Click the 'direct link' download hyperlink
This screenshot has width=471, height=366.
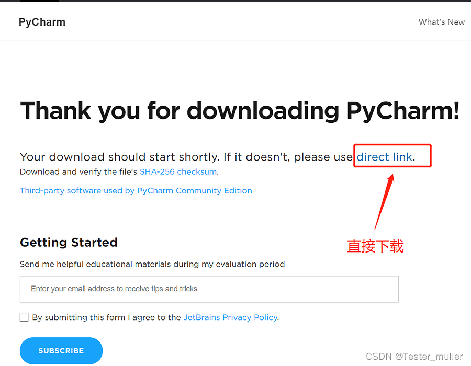coord(384,157)
